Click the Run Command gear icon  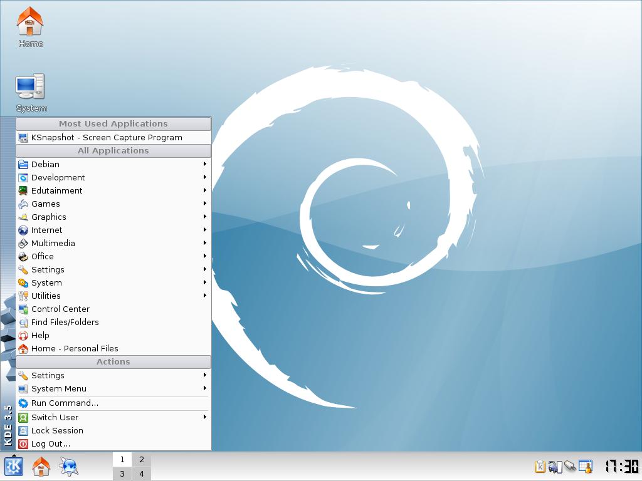23,403
